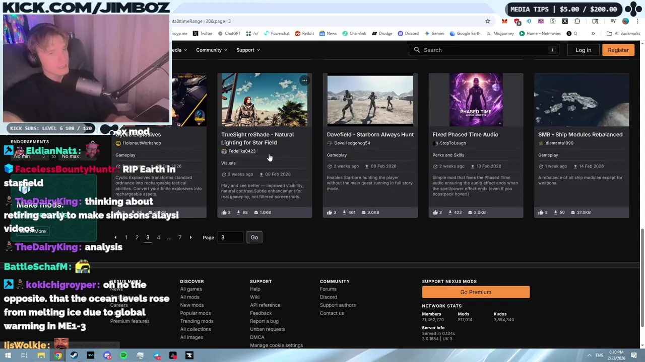This screenshot has height=362, width=645.
Task: Open the Reddit bookmark
Action: (304, 34)
